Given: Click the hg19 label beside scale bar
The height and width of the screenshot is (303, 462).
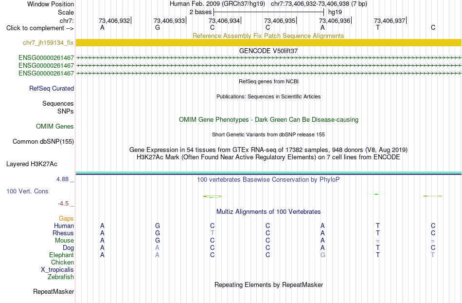Looking at the screenshot, I should [335, 12].
